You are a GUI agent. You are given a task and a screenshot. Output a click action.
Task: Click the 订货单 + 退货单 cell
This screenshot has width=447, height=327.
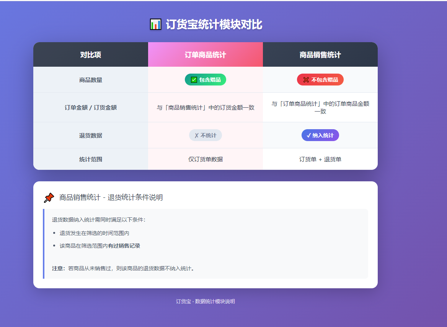pos(320,159)
